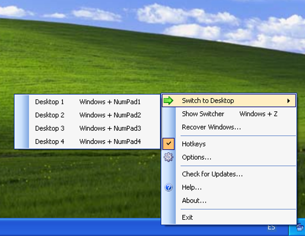Click the Windows + NumPad2 shortcut text

click(x=110, y=115)
